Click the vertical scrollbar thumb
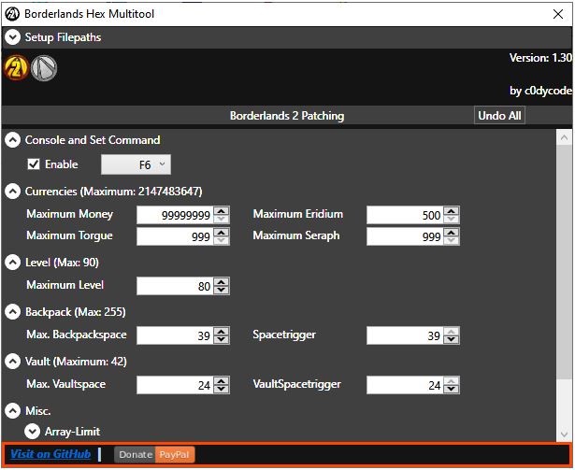This screenshot has height=470, width=575. [564, 263]
